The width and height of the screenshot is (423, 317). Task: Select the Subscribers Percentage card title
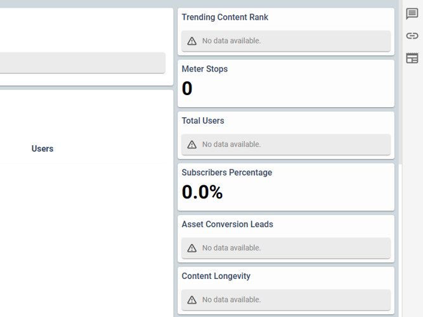click(227, 172)
